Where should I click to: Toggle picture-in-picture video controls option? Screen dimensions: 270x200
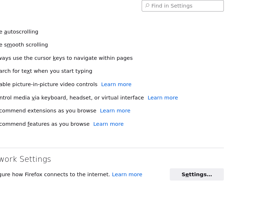coord(49,84)
